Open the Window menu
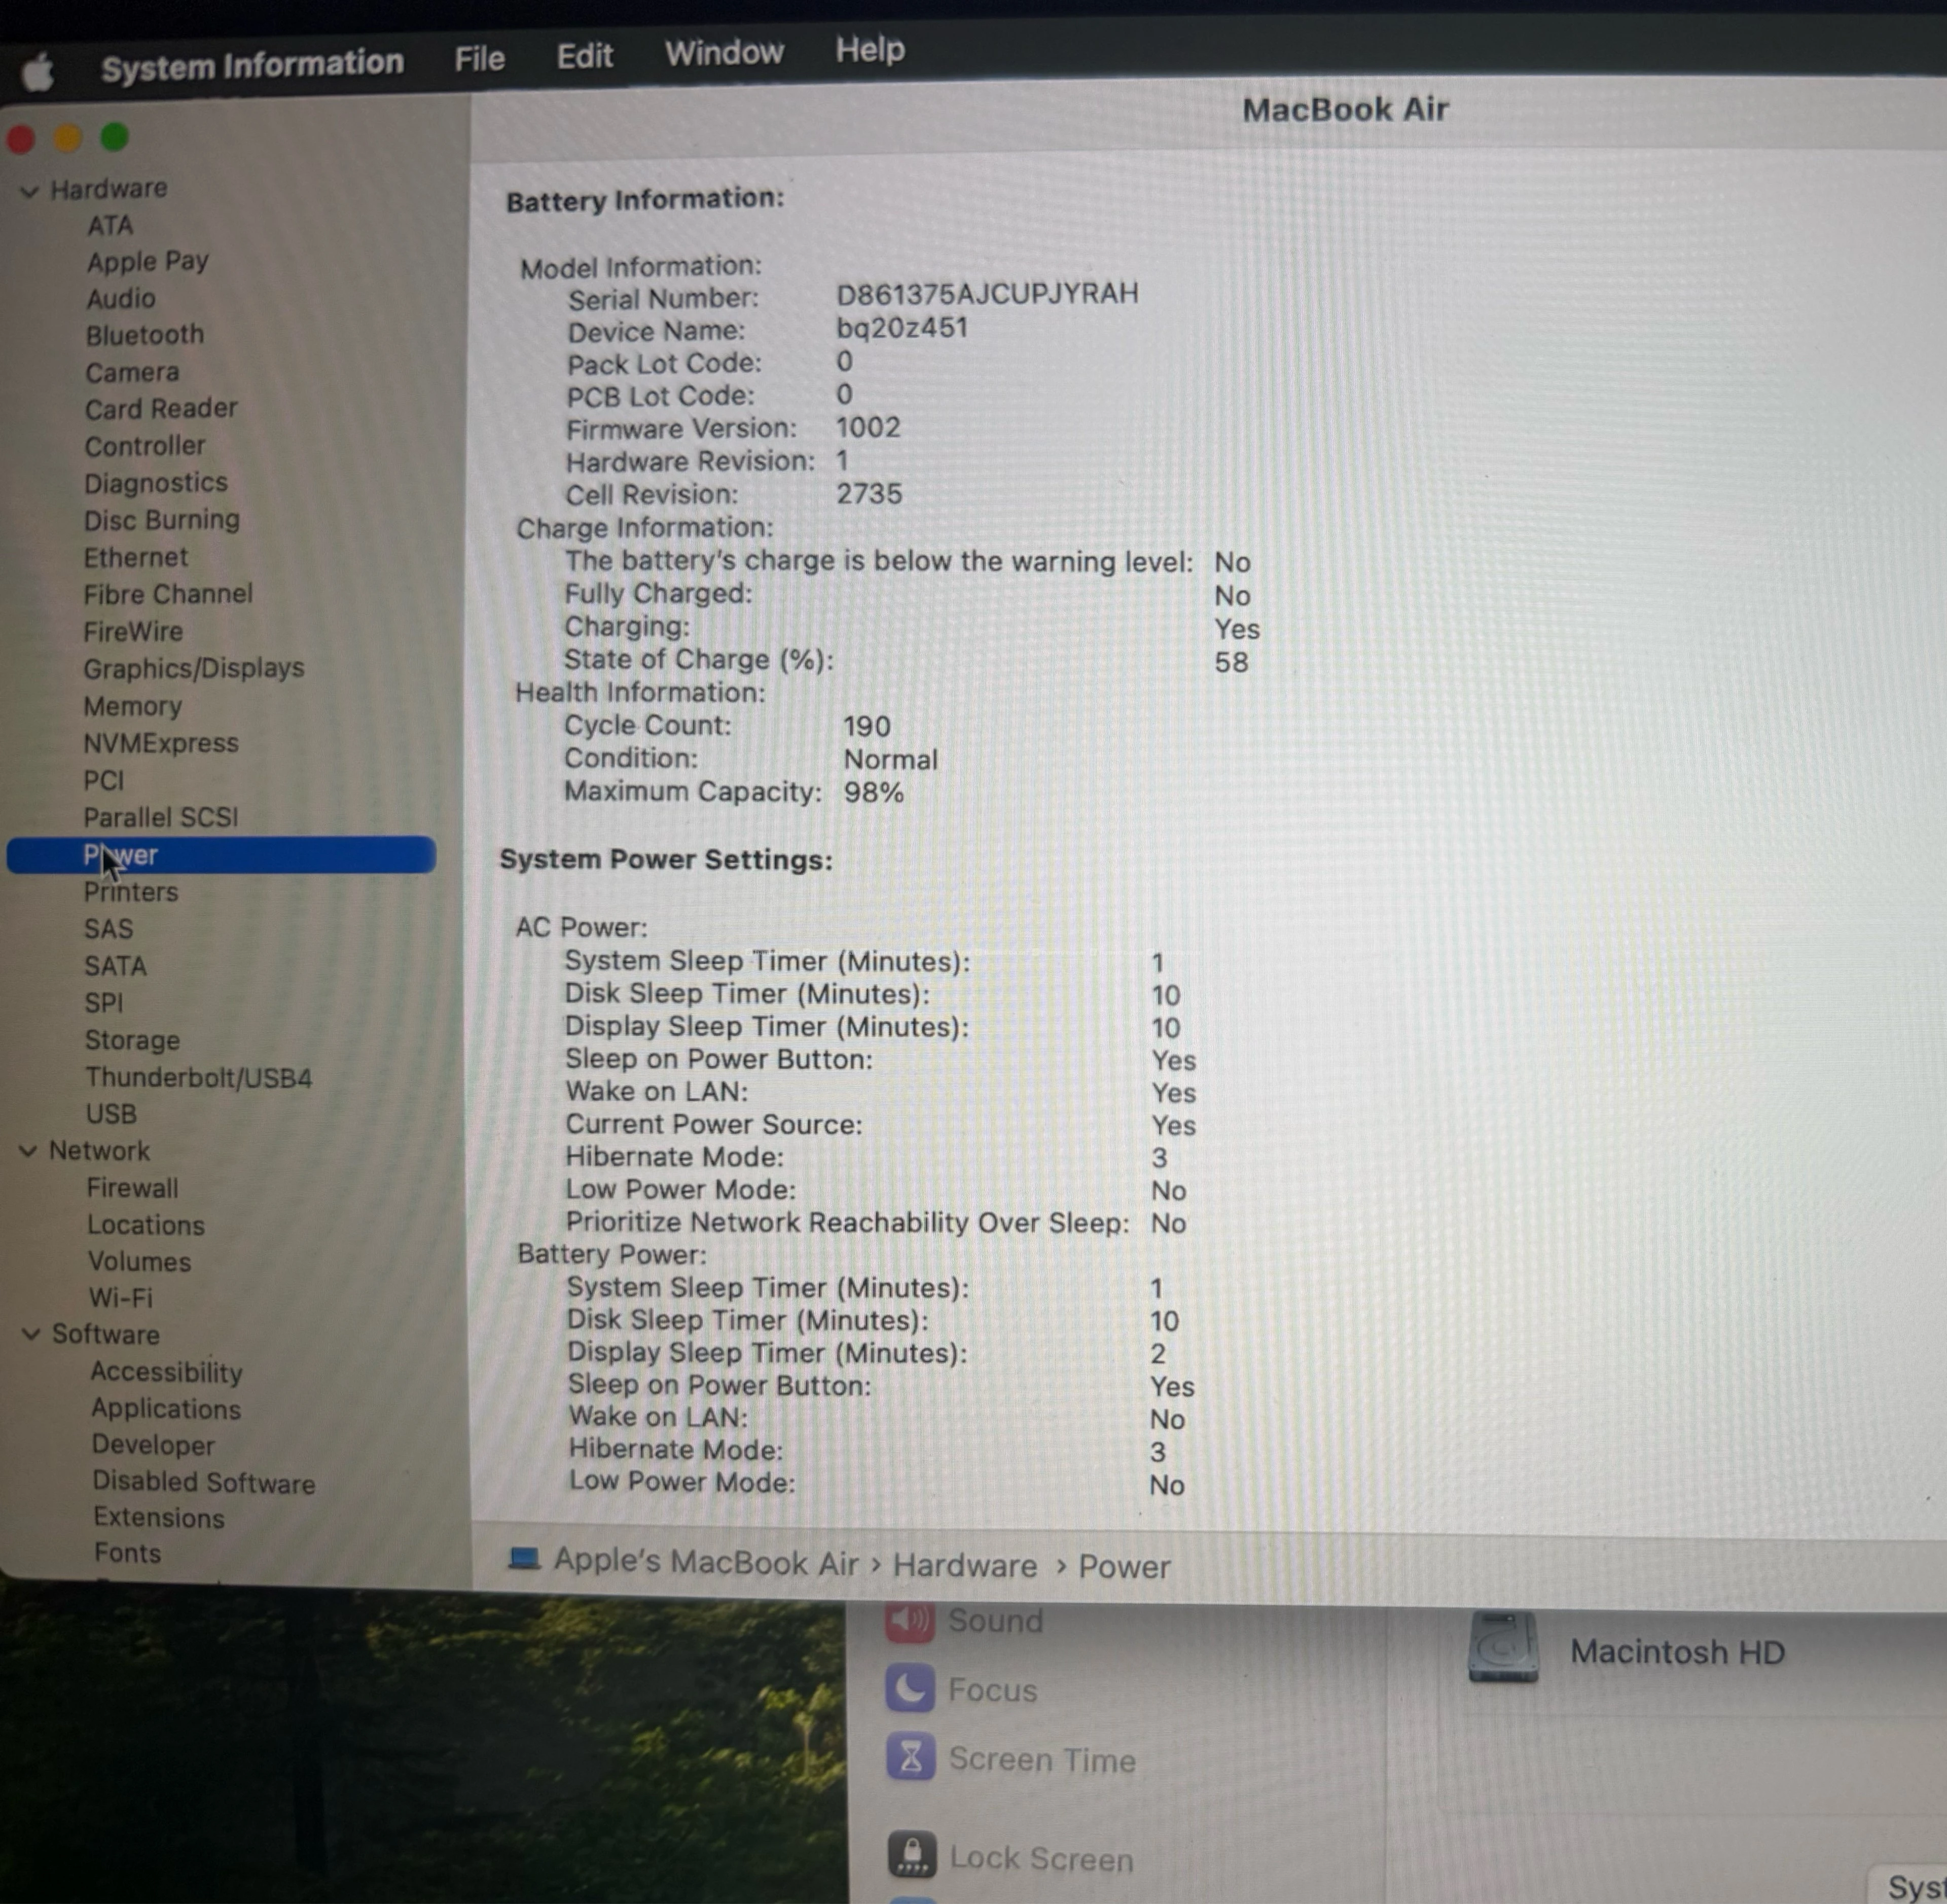 724,52
